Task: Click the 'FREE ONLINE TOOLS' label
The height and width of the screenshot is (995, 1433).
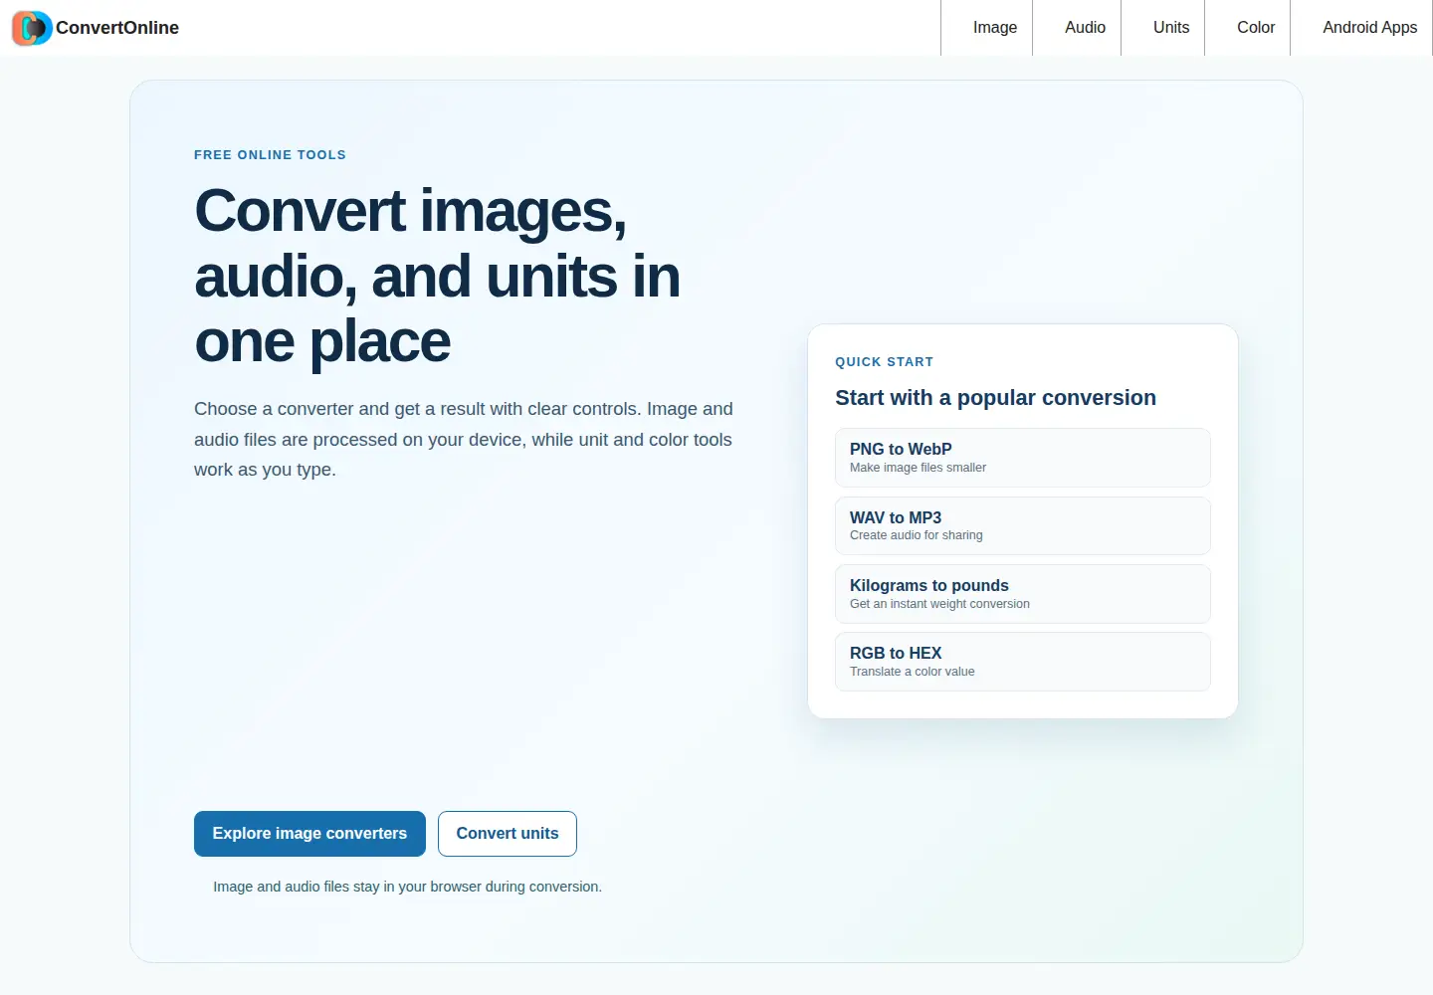Action: click(x=270, y=155)
